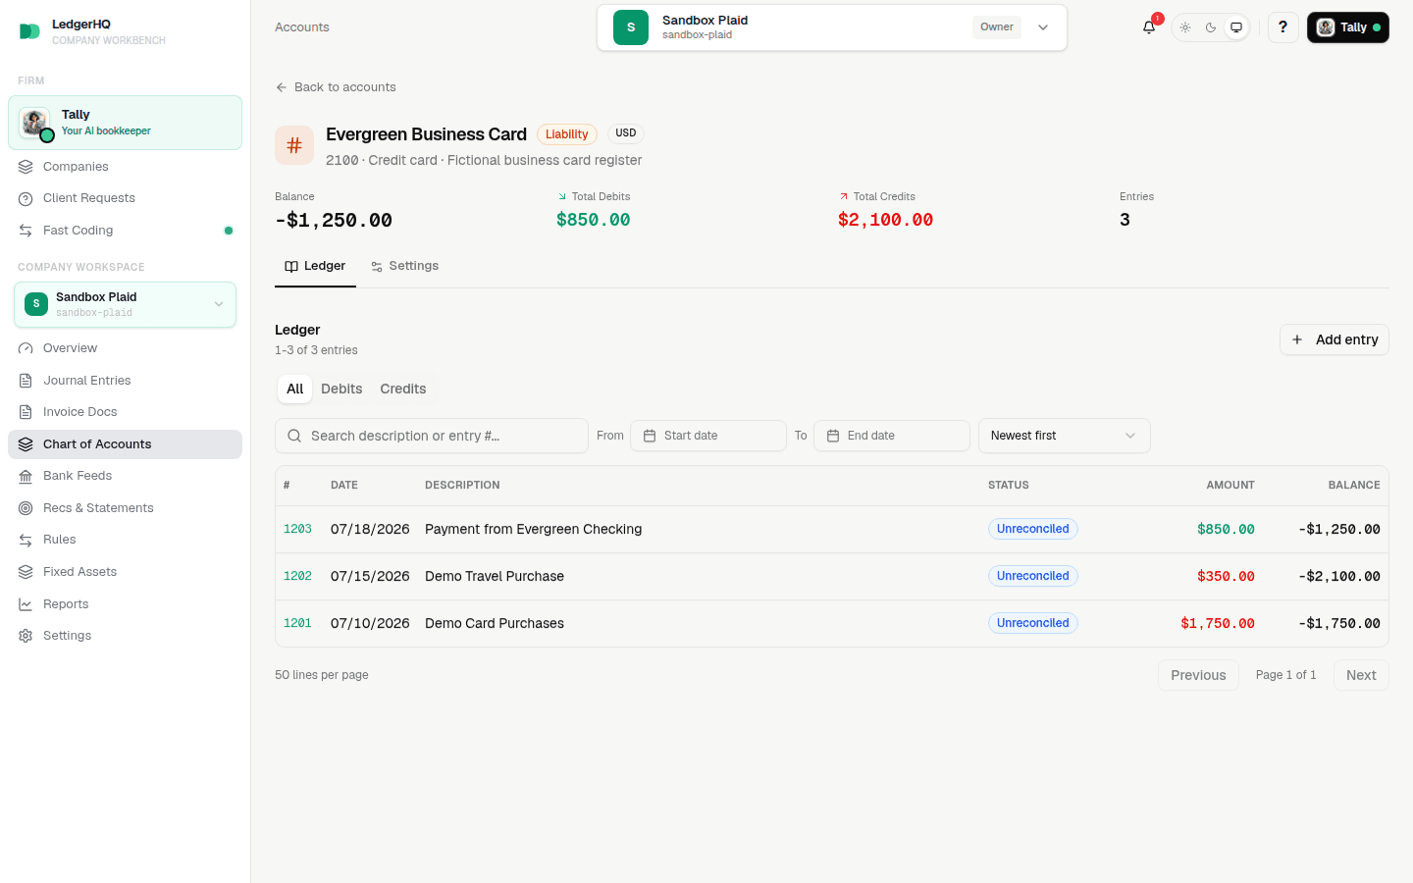Switch to light theme sun icon
Image resolution: width=1413 pixels, height=883 pixels.
click(x=1185, y=27)
